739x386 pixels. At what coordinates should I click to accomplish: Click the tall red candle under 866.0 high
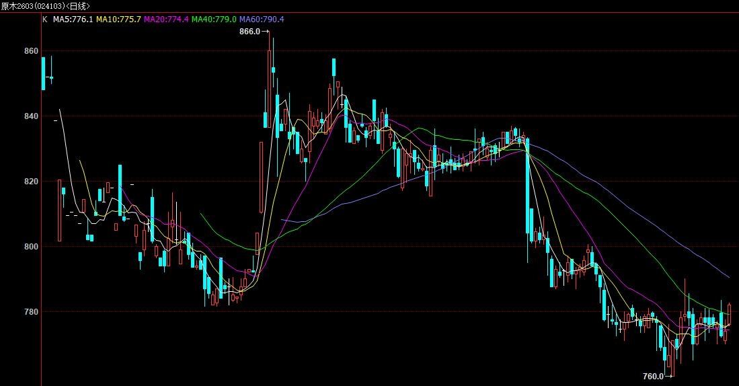[x=269, y=81]
